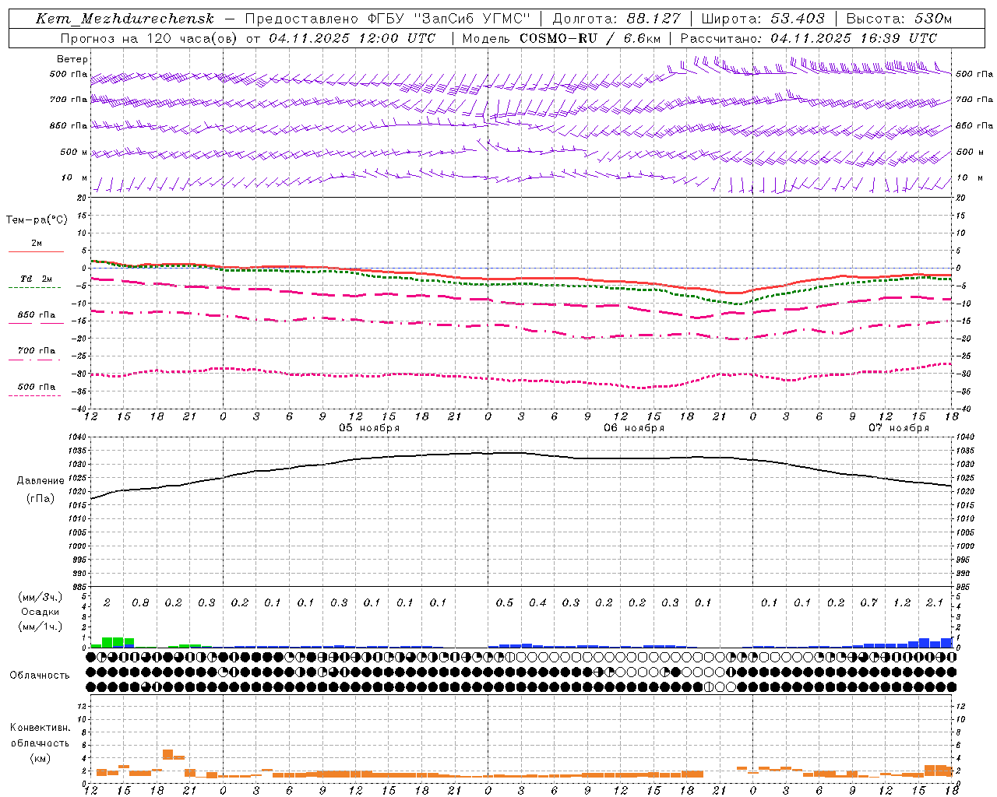Image resolution: width=997 pixels, height=797 pixels.
Task: Click the '850 гПа' temperature legend entry
Action: [x=37, y=315]
